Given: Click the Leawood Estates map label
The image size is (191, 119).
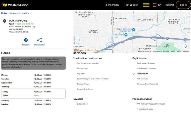Looking at the screenshot, I should 93,31.
